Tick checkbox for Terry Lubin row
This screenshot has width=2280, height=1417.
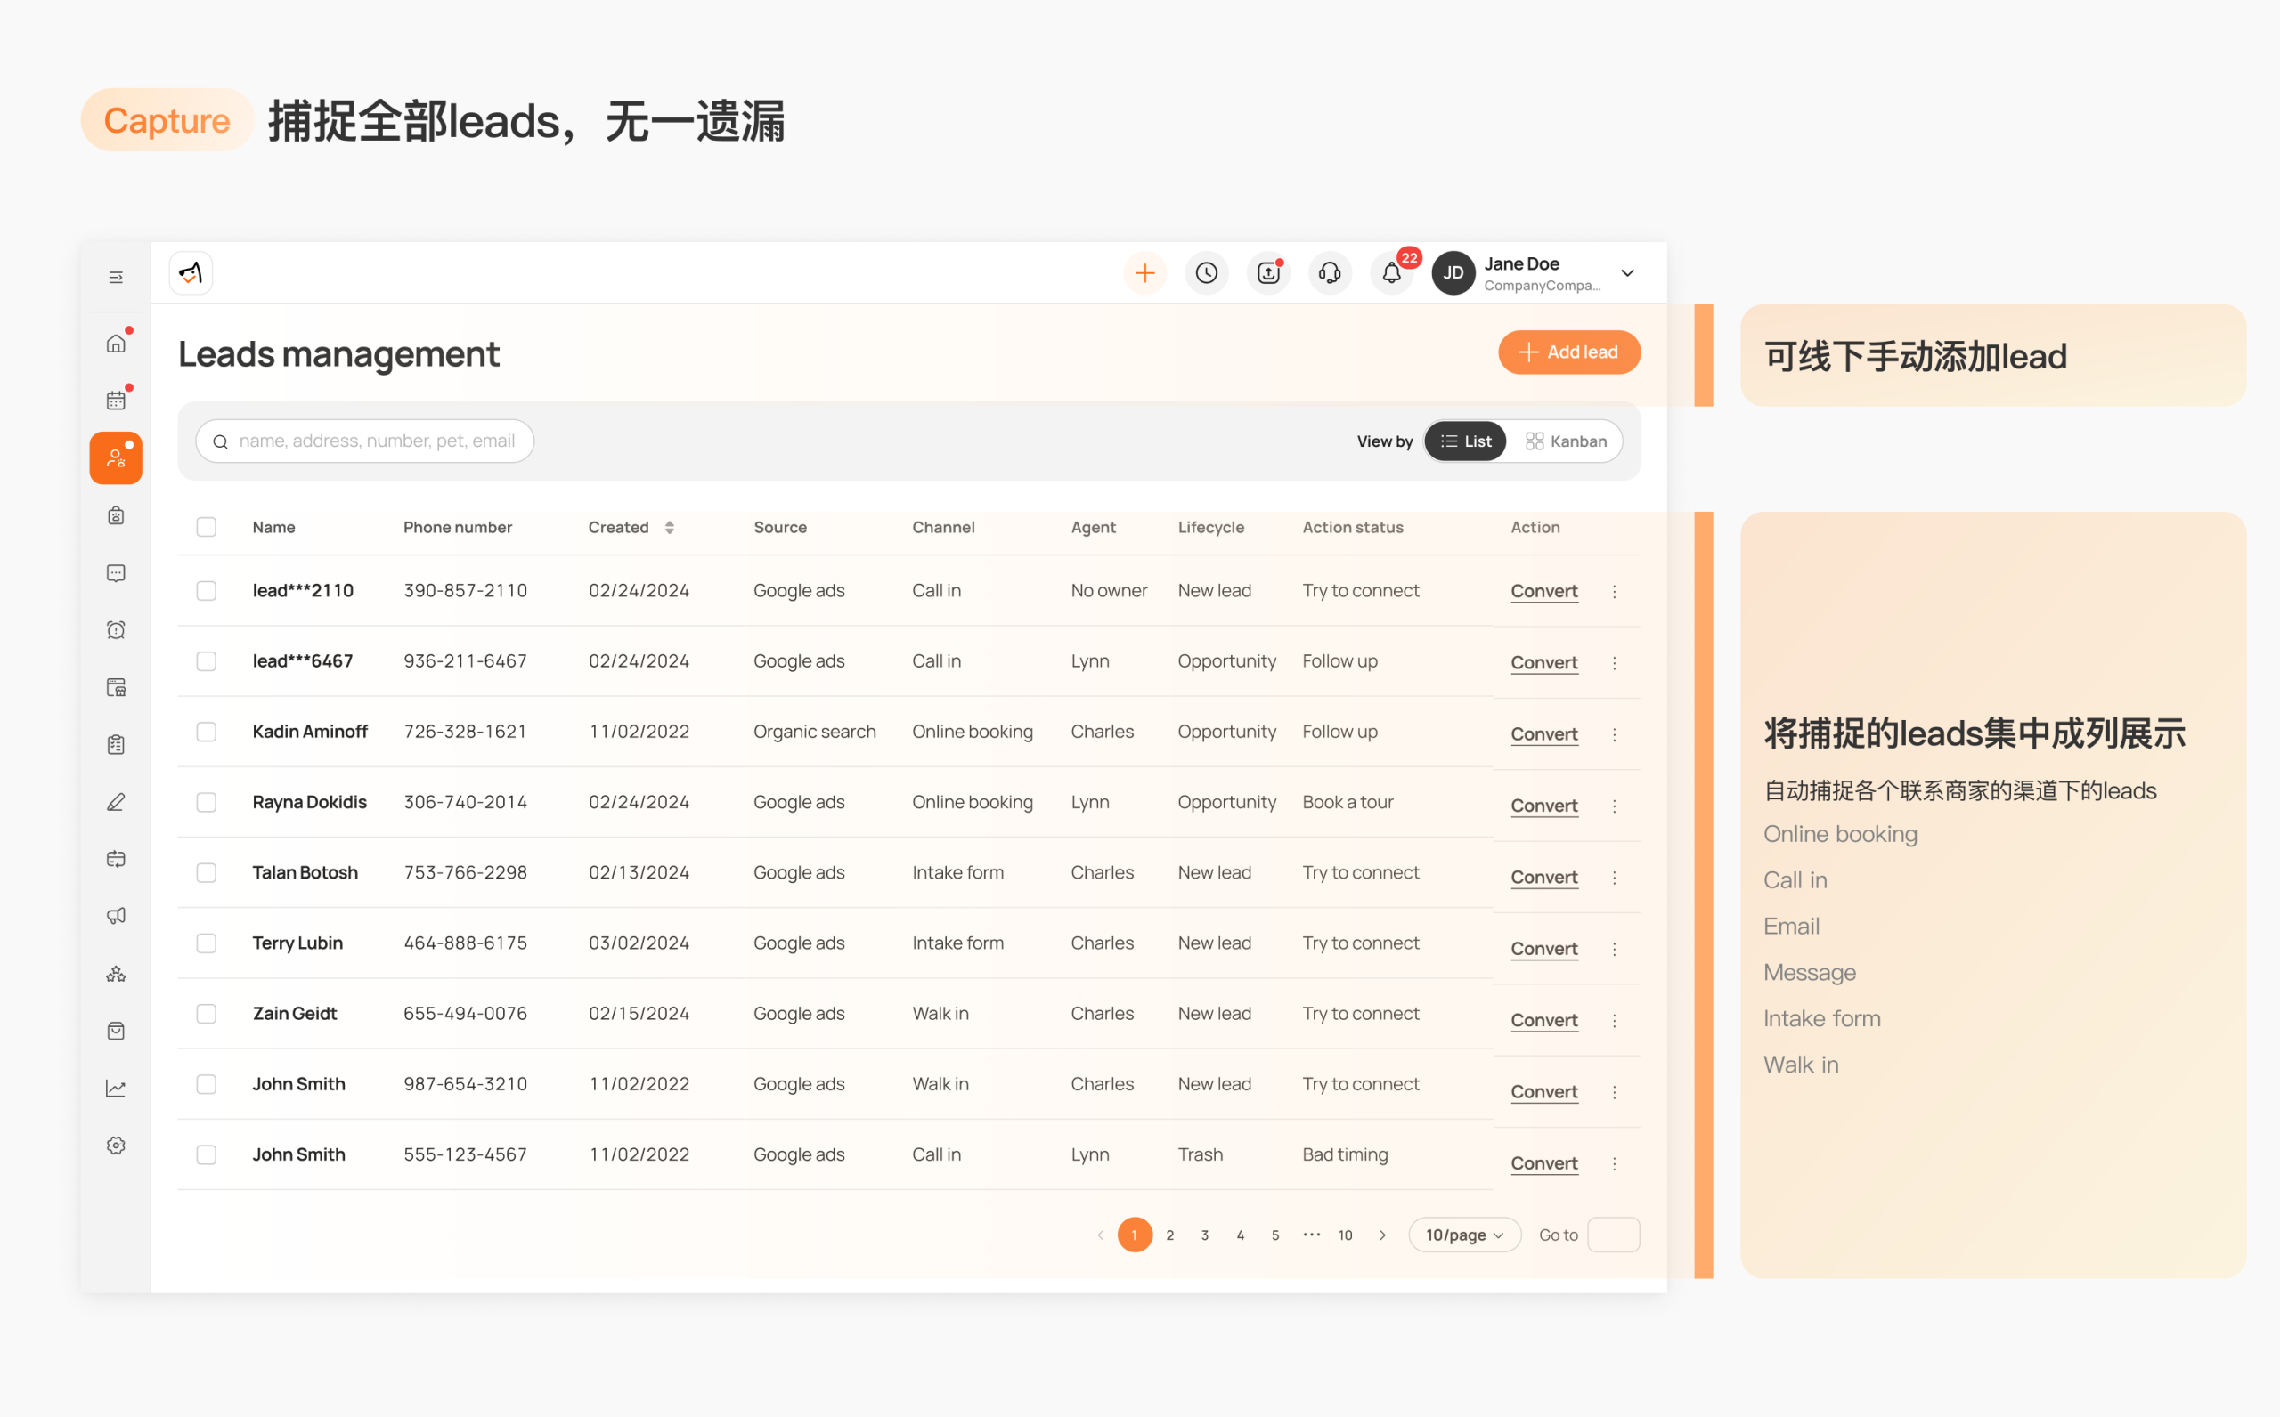207,943
